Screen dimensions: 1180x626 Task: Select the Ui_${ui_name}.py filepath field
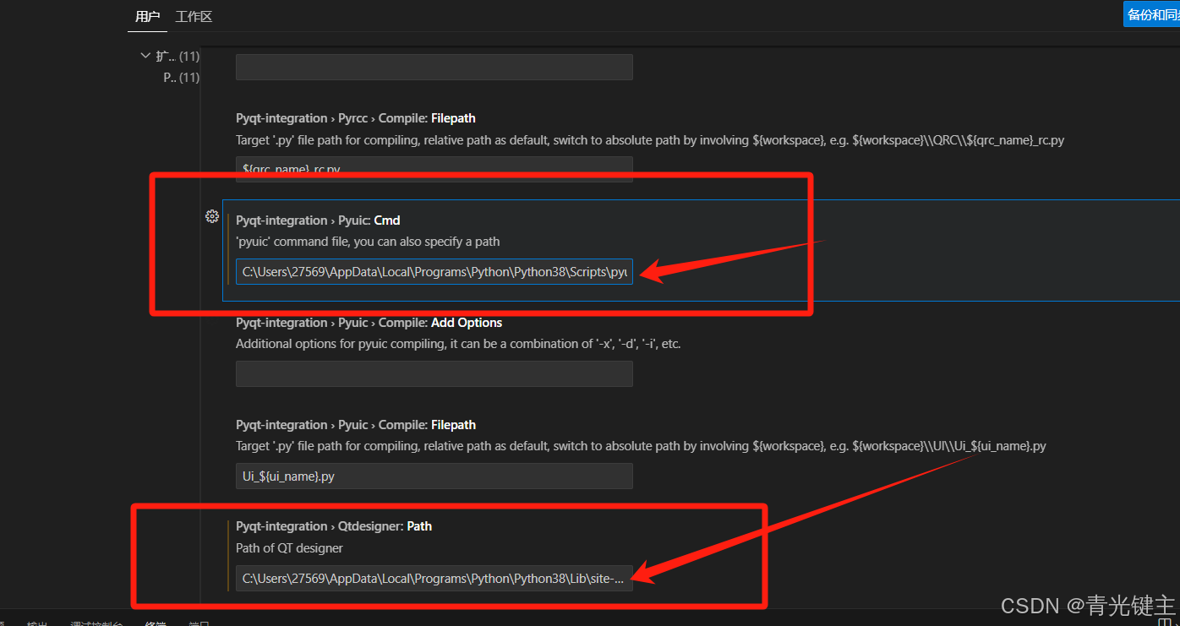point(434,476)
